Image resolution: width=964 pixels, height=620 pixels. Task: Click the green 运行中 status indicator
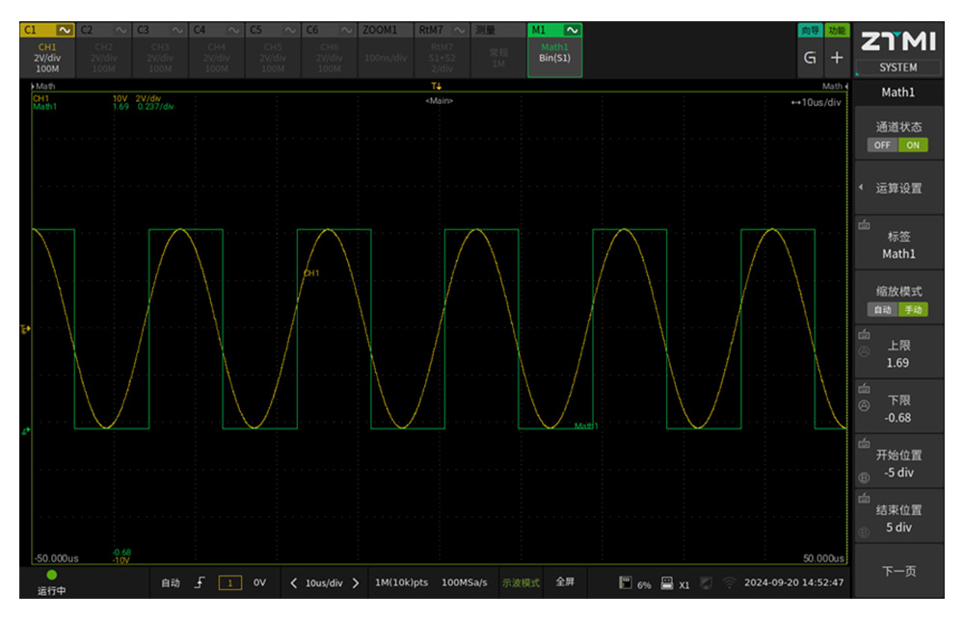(52, 575)
